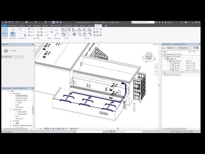Close the Properties palette

click(33, 44)
